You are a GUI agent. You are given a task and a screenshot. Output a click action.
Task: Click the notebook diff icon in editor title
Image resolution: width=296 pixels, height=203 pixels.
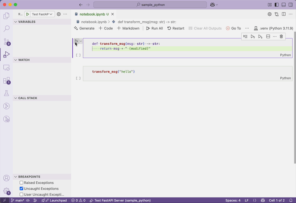(277, 14)
